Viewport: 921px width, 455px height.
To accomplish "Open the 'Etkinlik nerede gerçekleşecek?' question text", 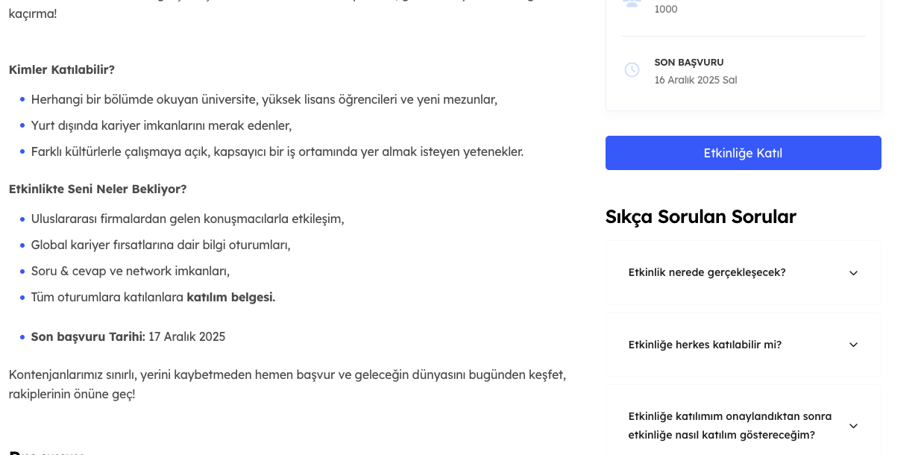I will tap(707, 272).
